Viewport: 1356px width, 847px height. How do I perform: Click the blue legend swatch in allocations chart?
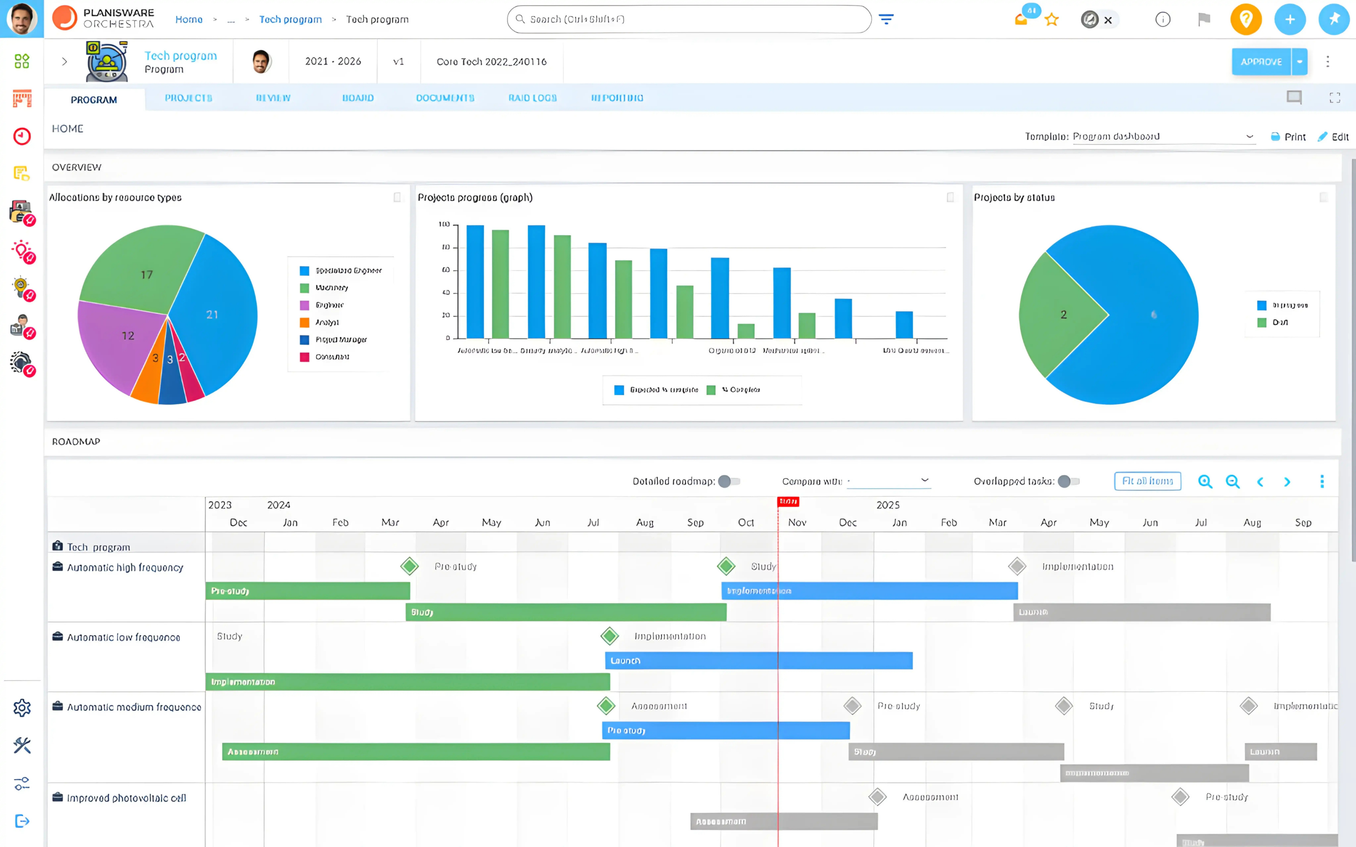click(x=304, y=271)
